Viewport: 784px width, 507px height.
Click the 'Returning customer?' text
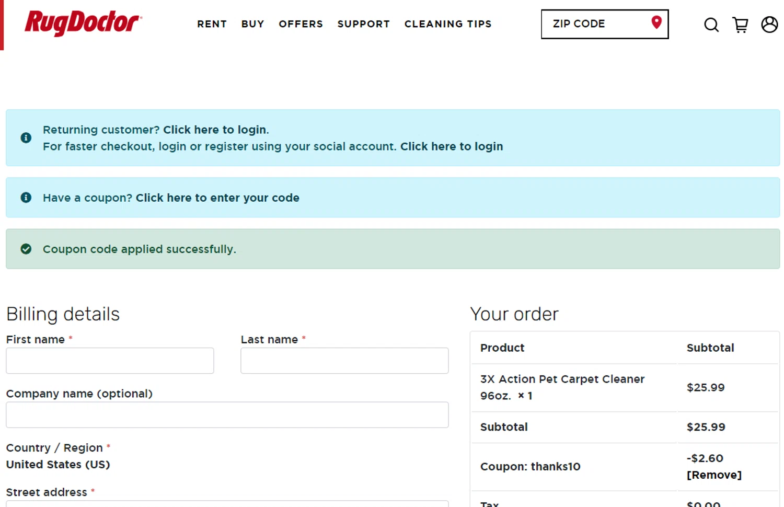coord(101,130)
